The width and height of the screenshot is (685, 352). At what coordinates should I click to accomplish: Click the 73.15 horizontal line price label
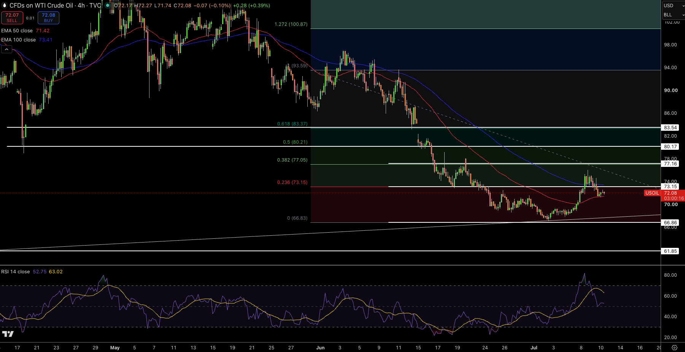click(671, 186)
